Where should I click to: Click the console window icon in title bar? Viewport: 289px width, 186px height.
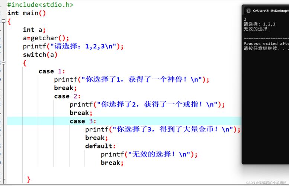248,10
